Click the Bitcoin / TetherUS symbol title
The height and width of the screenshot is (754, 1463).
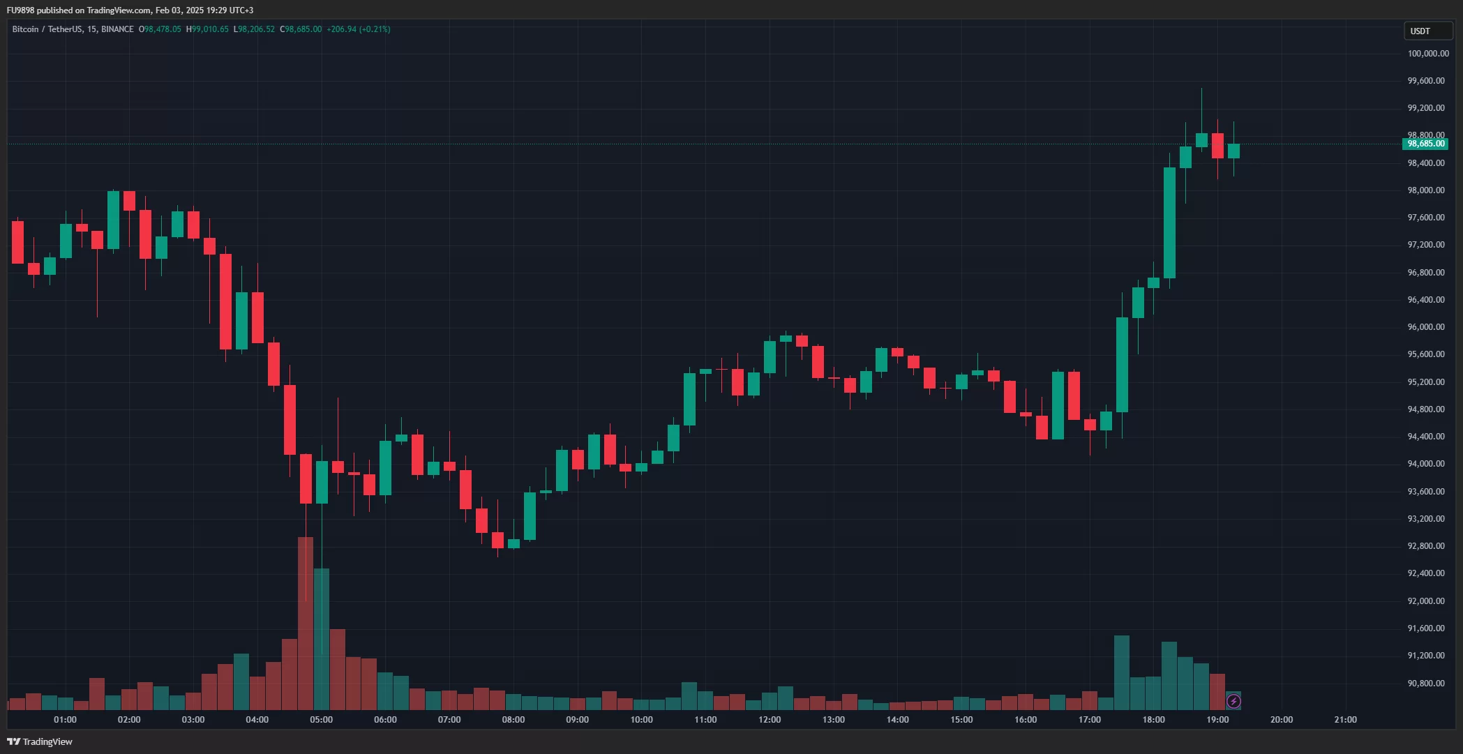46,29
